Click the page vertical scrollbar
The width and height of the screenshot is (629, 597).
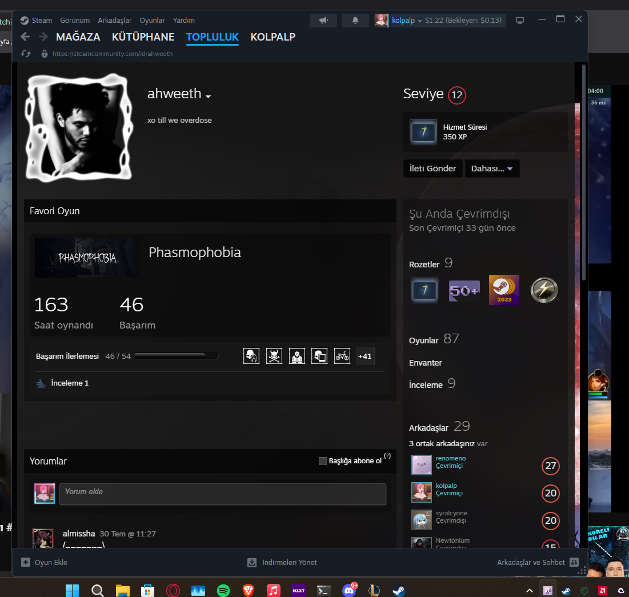584,173
